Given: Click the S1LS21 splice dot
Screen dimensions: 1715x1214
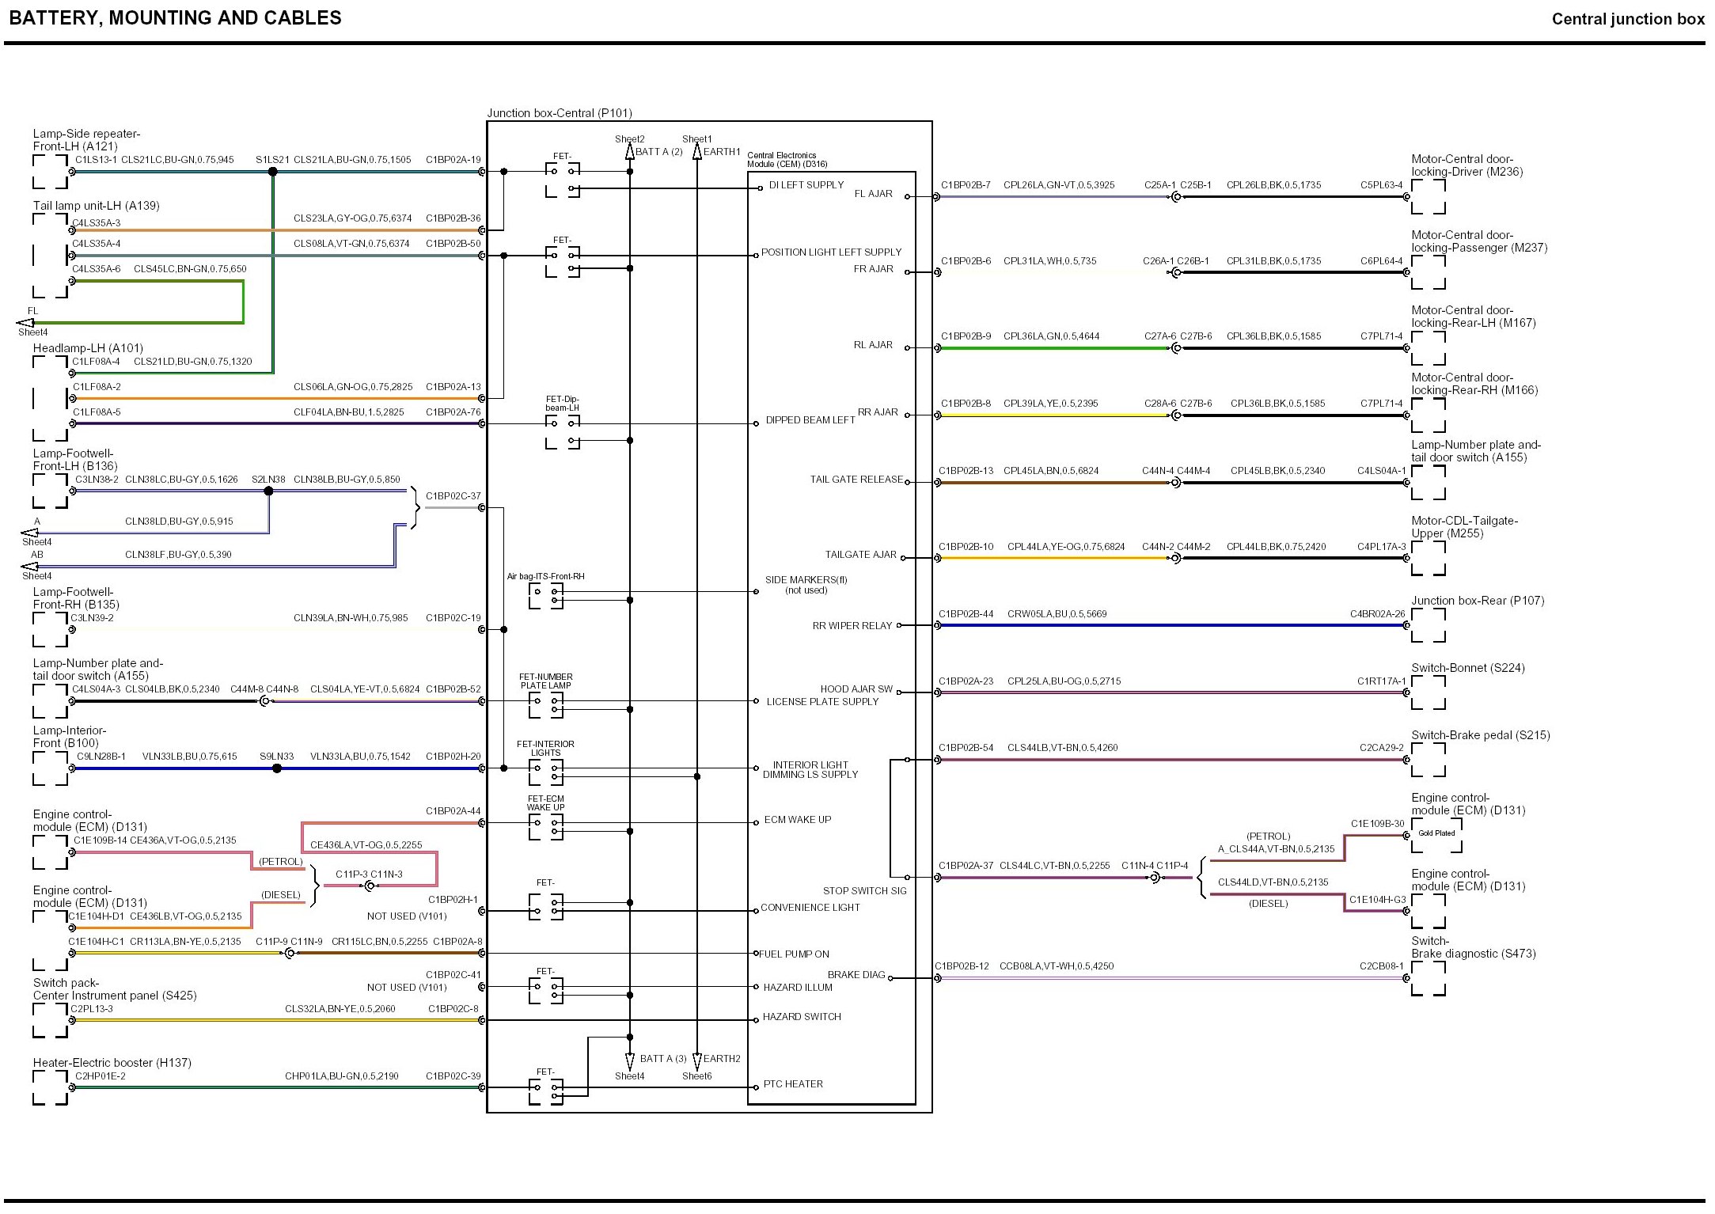Looking at the screenshot, I should click(x=273, y=172).
